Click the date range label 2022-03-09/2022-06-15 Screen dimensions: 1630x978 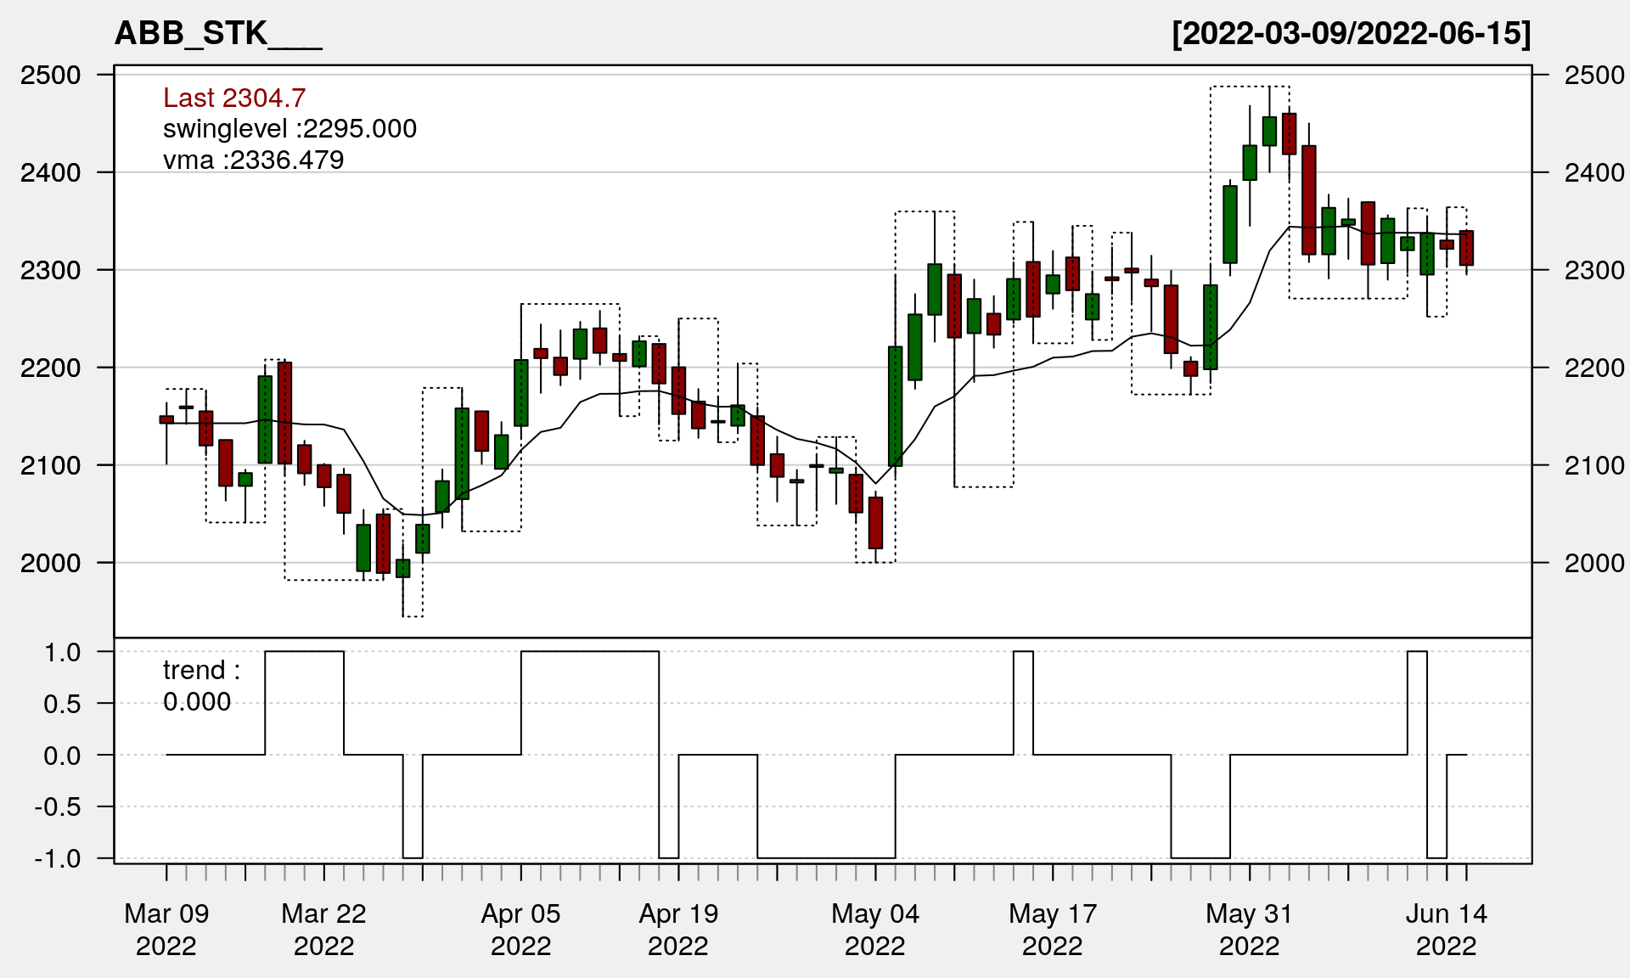pos(1352,34)
